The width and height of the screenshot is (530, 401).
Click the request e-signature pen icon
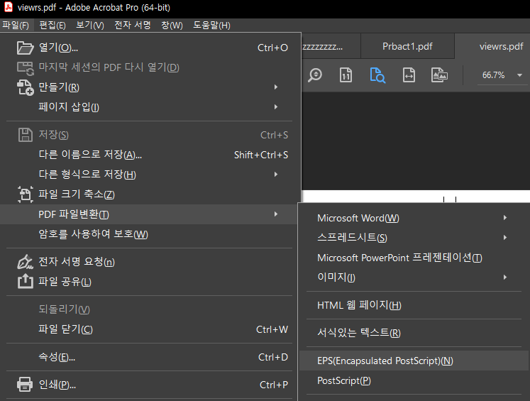pyautogui.click(x=26, y=262)
